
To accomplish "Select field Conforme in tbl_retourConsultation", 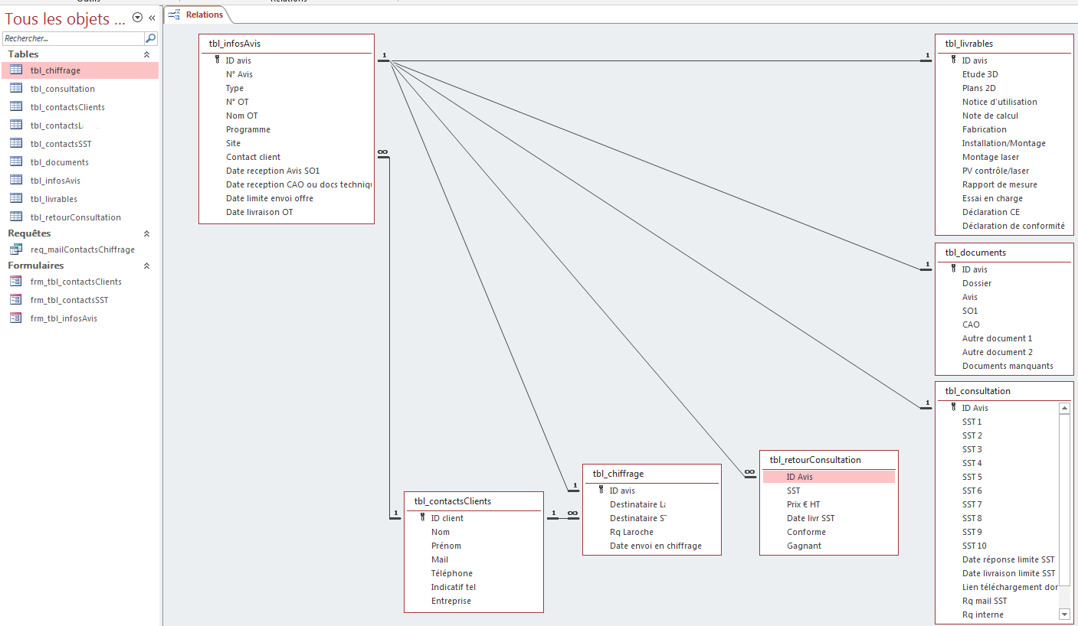I will click(x=806, y=532).
